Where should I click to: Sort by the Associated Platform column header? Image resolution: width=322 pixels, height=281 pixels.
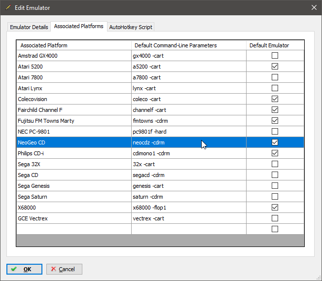(x=74, y=45)
